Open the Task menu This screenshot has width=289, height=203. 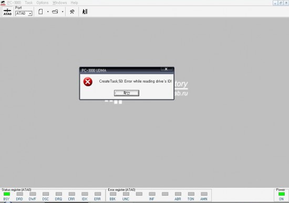tap(29, 3)
